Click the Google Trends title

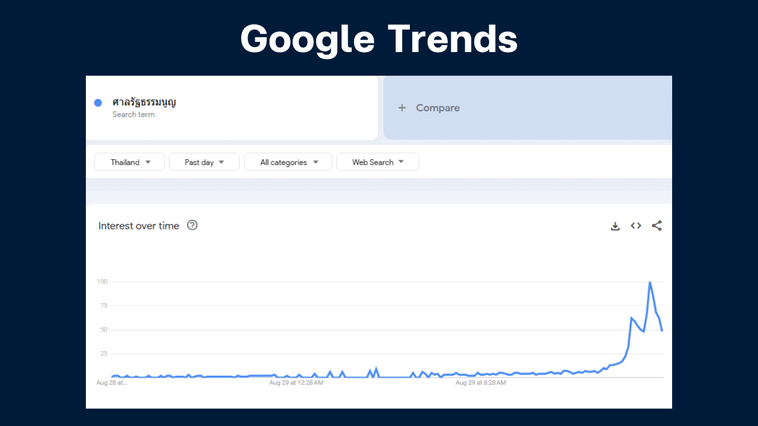tap(379, 39)
